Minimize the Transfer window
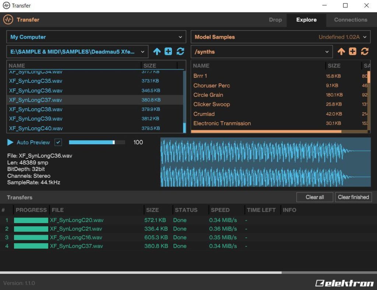 coord(324,6)
